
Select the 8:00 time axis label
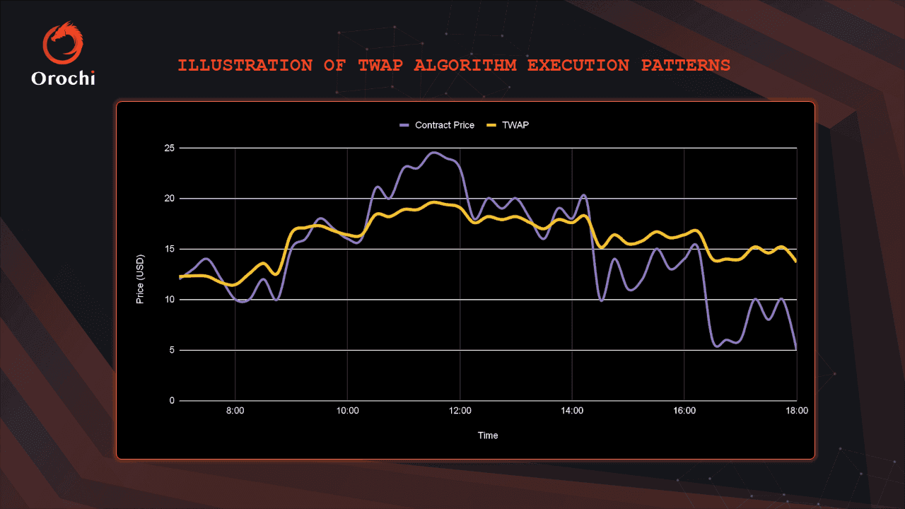[x=235, y=410]
